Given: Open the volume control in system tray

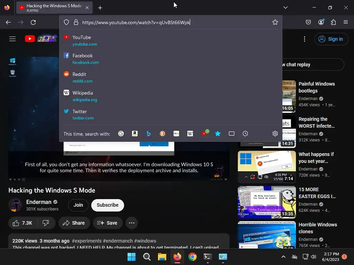Looking at the screenshot, I should point(313,257).
